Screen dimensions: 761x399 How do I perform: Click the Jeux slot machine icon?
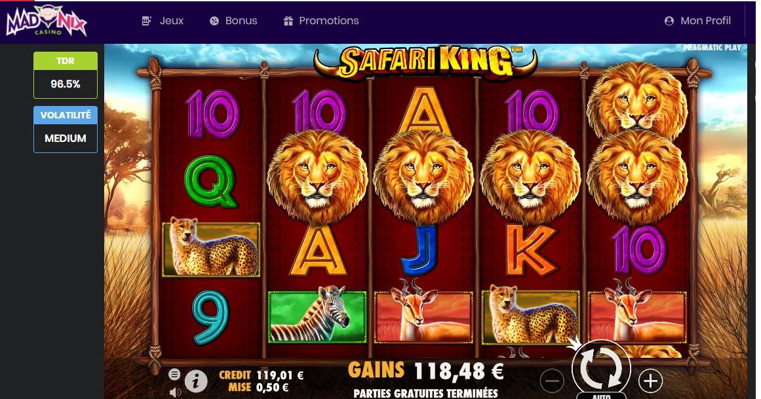pos(146,21)
